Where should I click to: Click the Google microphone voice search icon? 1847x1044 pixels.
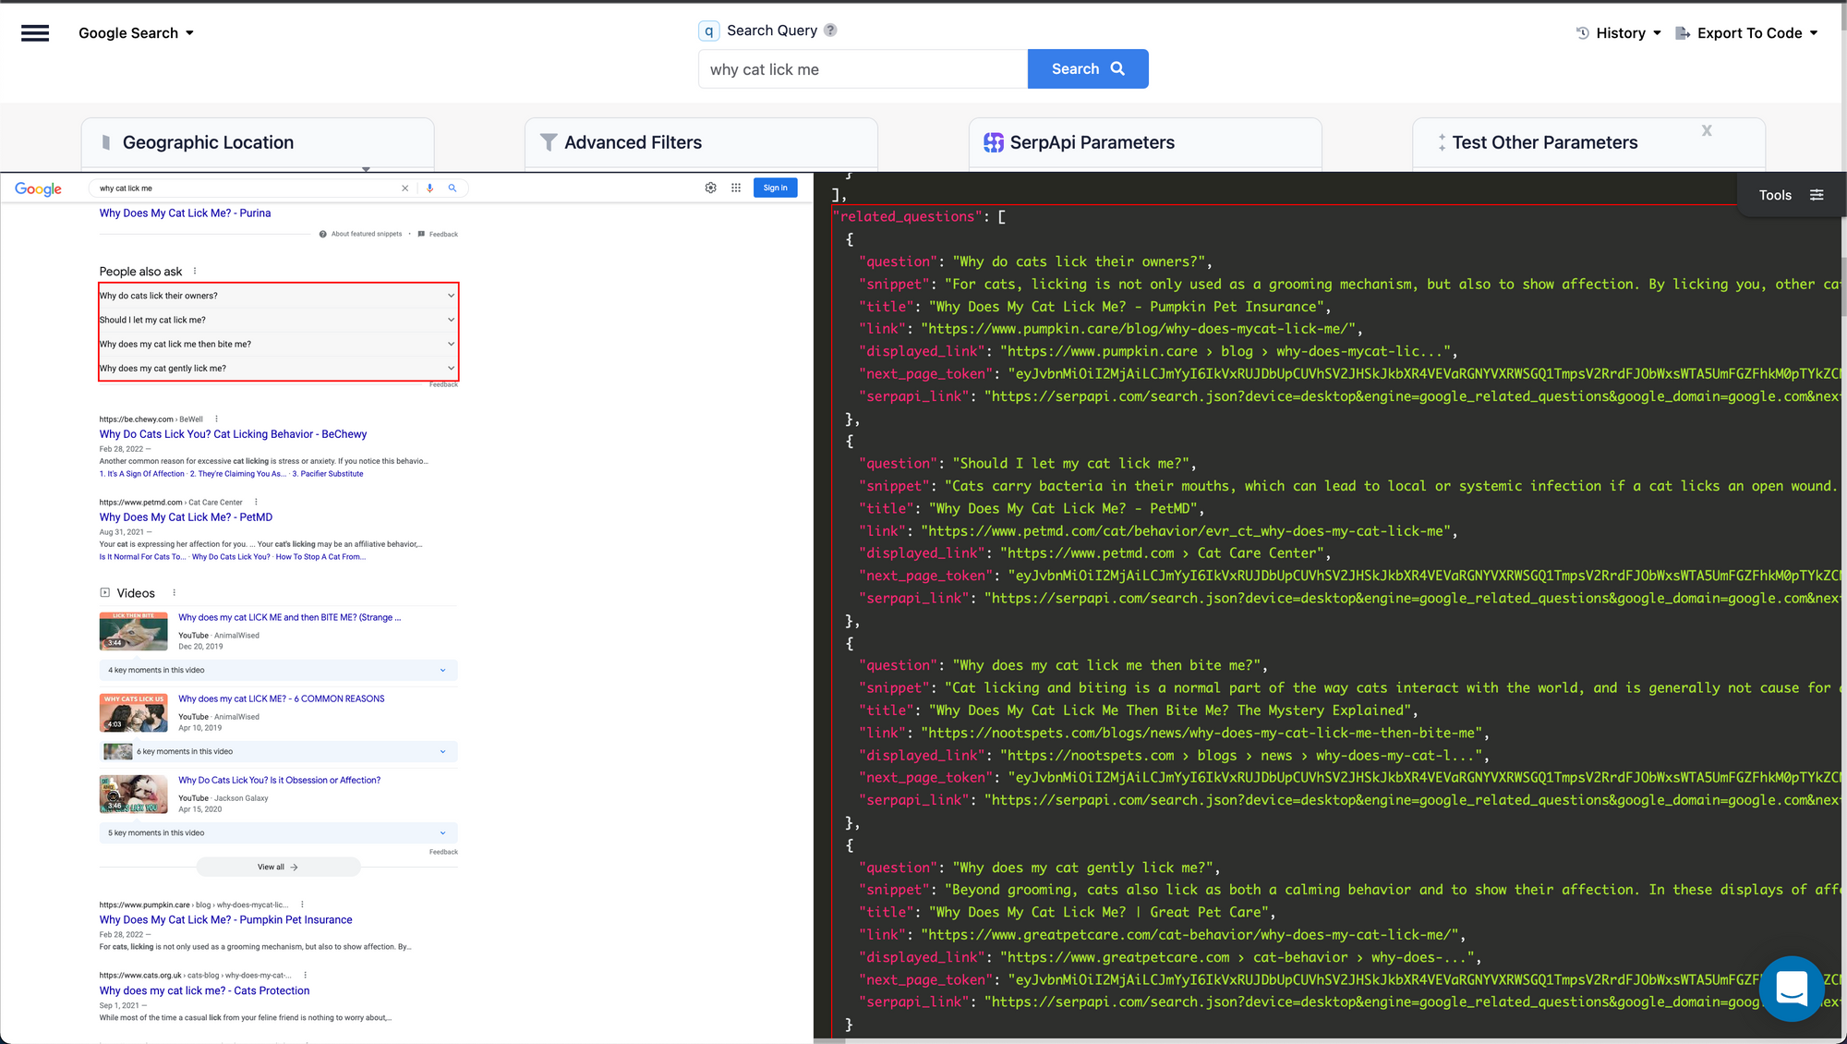pos(429,188)
